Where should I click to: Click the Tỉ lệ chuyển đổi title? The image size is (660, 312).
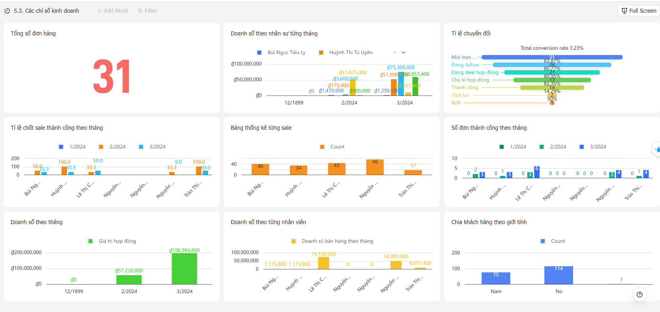click(x=471, y=33)
